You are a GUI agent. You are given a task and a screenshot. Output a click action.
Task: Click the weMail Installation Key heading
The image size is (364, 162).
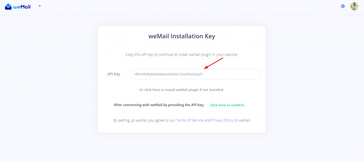(x=182, y=37)
